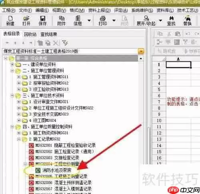This screenshot has width=200, height=194.
Task: Expand the 2 报审报验资料MSG12 node
Action: coord(19,83)
